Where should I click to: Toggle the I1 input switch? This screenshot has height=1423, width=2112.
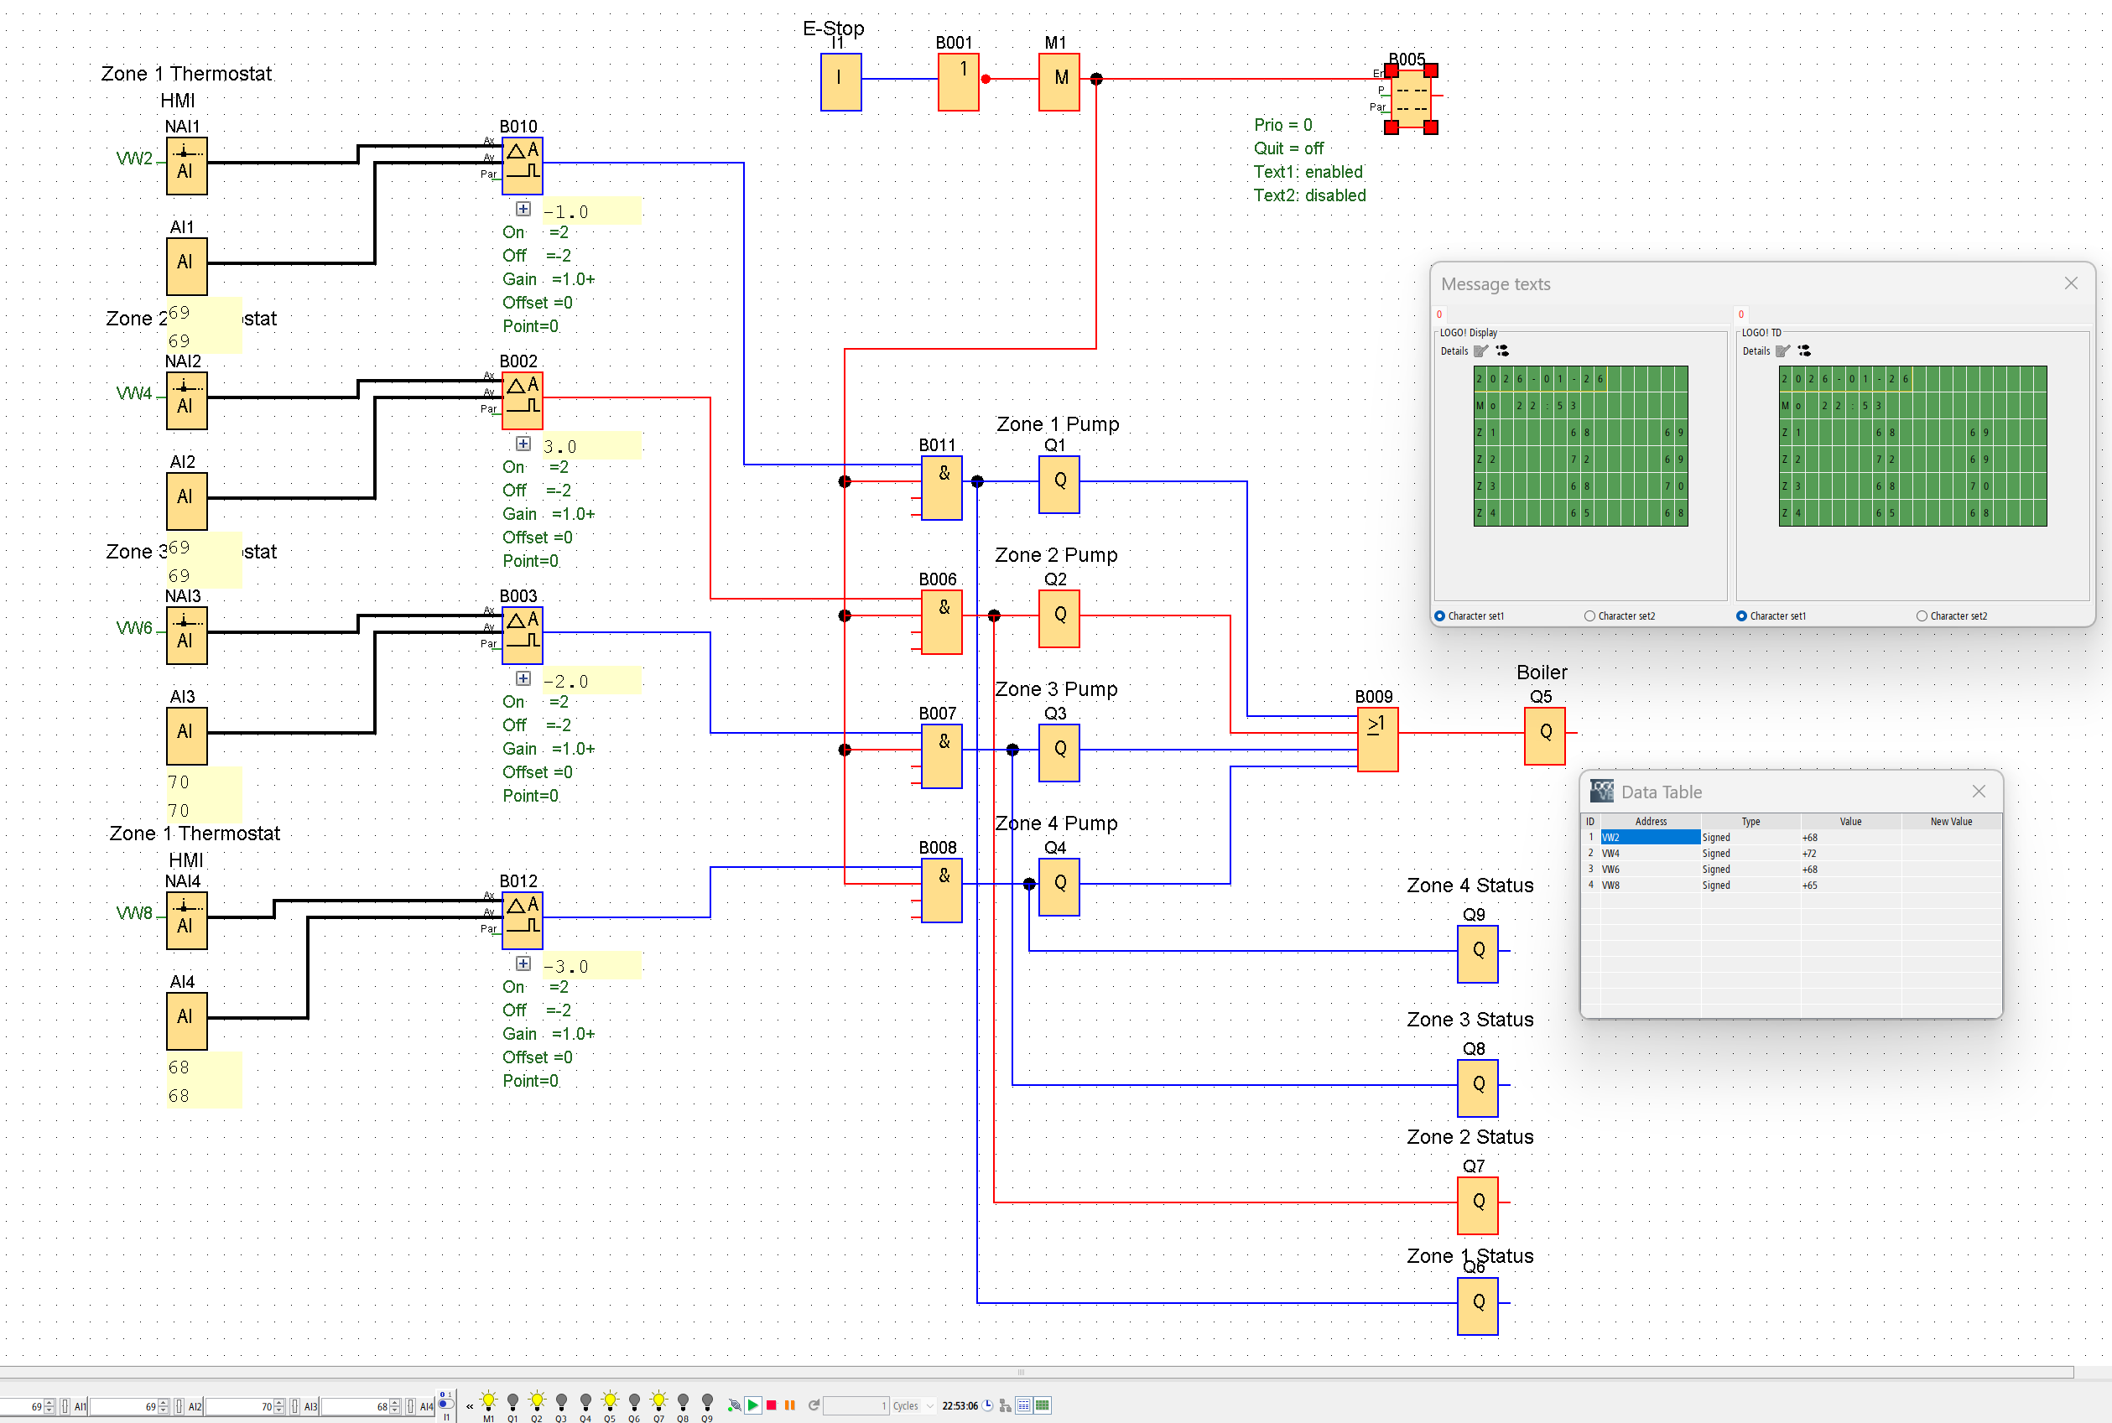(445, 1403)
